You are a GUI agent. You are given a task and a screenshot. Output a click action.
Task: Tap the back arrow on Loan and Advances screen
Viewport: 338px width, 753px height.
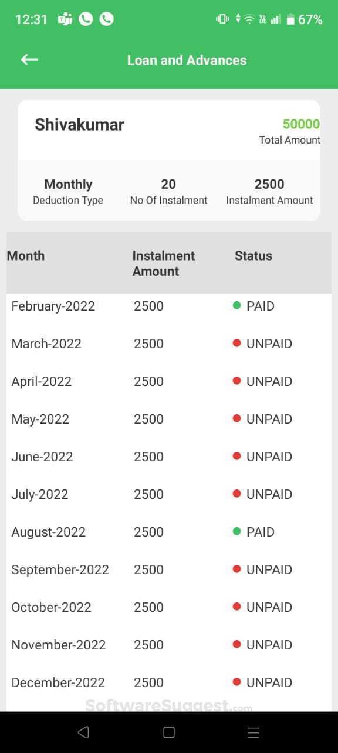click(x=29, y=59)
